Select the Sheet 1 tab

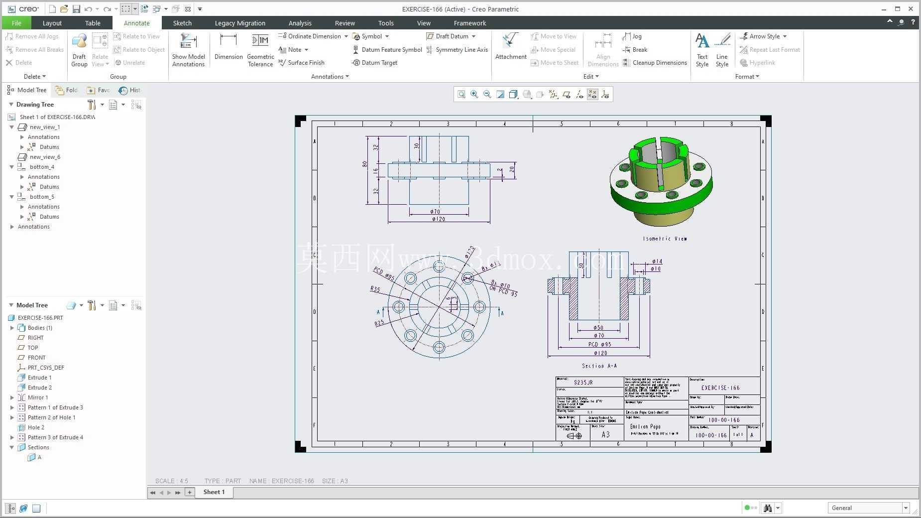(214, 492)
